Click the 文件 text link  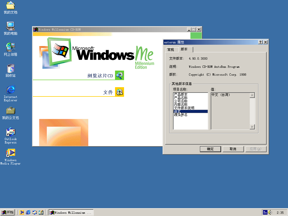pyautogui.click(x=108, y=92)
